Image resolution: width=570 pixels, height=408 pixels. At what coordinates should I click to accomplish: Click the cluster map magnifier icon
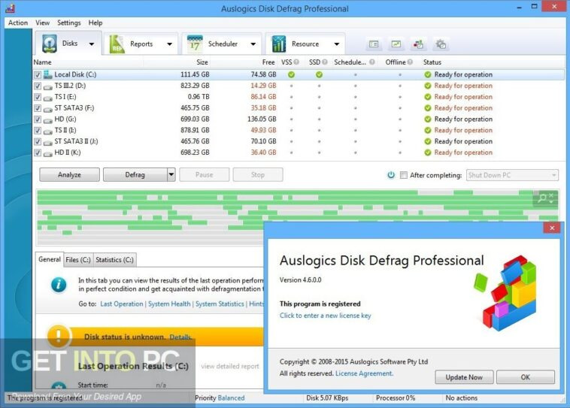pyautogui.click(x=542, y=198)
